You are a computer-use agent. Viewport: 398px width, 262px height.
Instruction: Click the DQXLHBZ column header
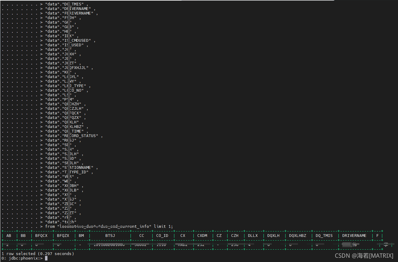298,236
